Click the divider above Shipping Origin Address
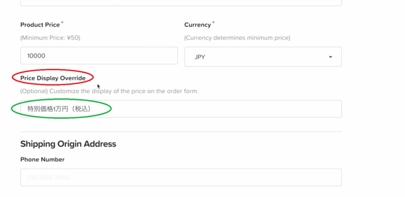 pos(181,132)
